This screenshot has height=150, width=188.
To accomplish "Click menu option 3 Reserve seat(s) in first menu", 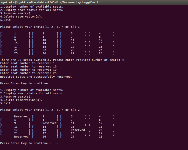I will 16,13.
